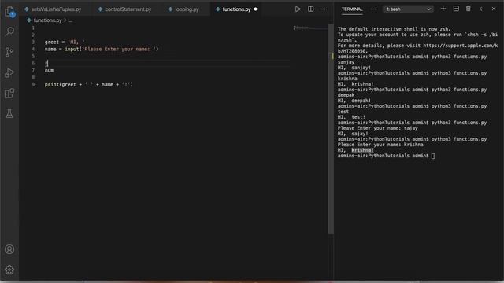This screenshot has height=283, width=504.
Task: Open Source Control view icon
Action: coord(9,52)
